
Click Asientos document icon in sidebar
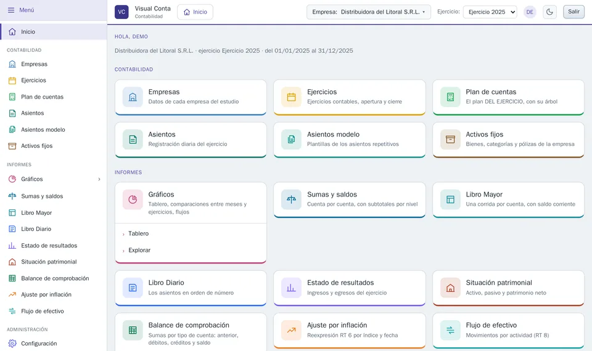12,113
